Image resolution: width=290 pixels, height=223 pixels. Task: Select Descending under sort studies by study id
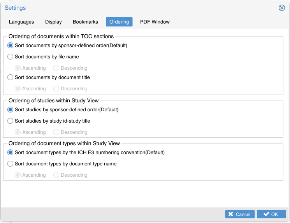click(56, 132)
